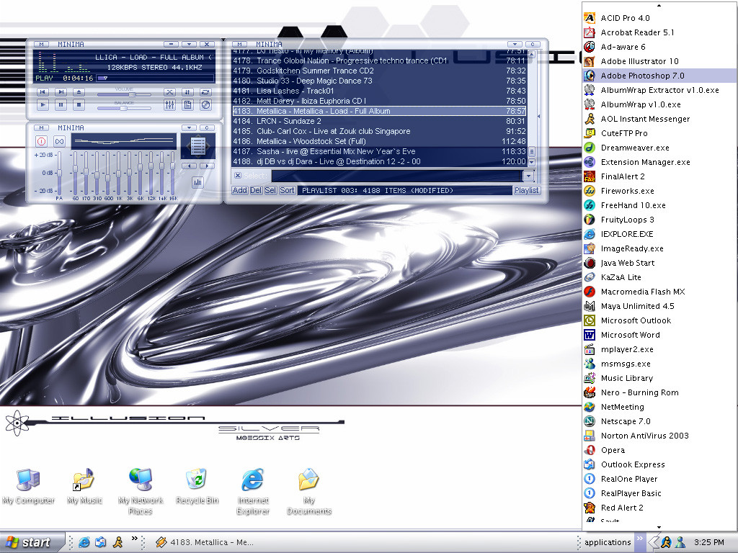Open the down-arrow menu in the equalizer title bar

click(x=190, y=128)
